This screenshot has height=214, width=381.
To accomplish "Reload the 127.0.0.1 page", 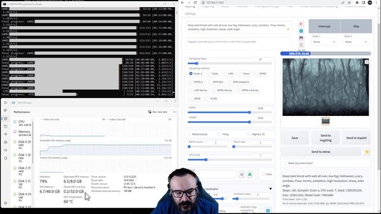I will pos(195,2).
